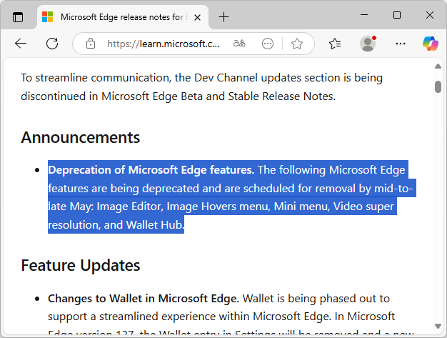Click the highlighted deprecation announcement text
This screenshot has width=447, height=338.
tap(228, 198)
